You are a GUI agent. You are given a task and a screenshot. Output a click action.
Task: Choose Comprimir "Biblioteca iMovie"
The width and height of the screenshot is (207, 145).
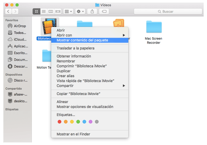click(90, 66)
